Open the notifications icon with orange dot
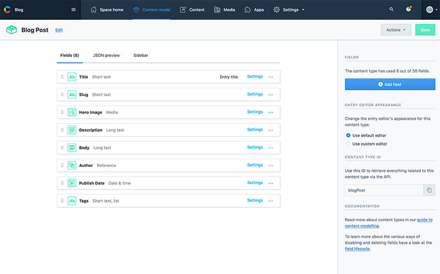 click(x=408, y=9)
